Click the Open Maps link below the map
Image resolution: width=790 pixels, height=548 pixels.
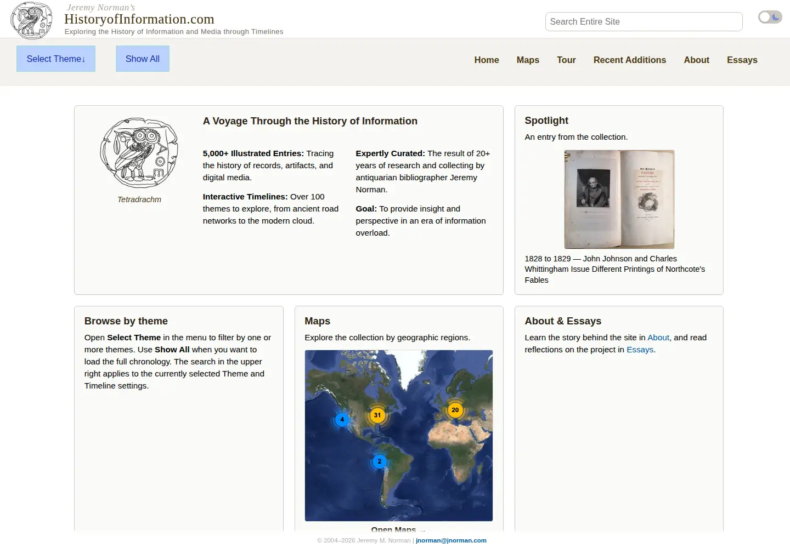[398, 529]
